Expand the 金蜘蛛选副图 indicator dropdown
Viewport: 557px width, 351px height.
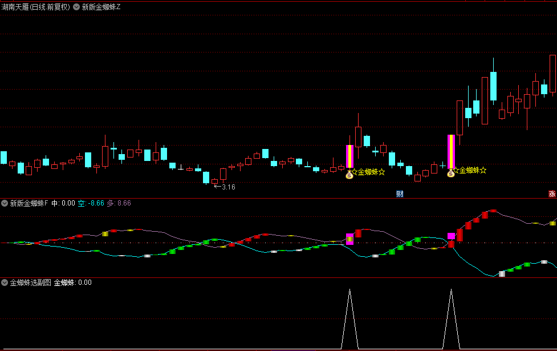pos(5,283)
